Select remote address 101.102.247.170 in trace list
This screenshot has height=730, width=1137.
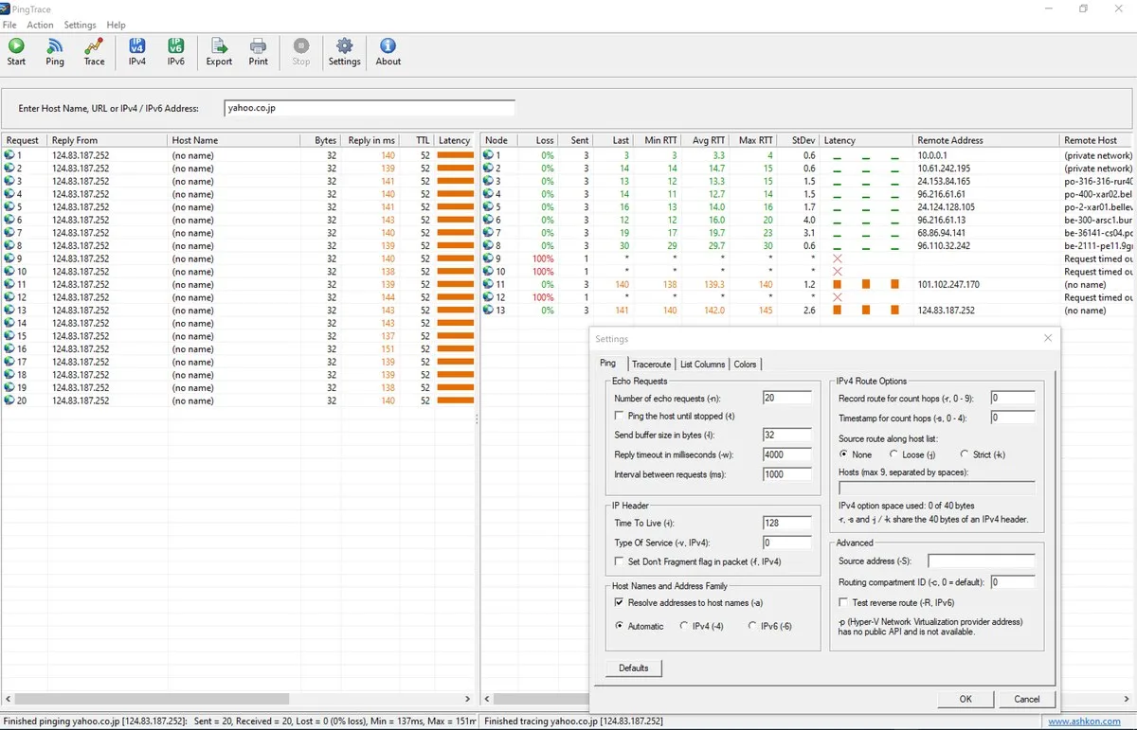948,284
